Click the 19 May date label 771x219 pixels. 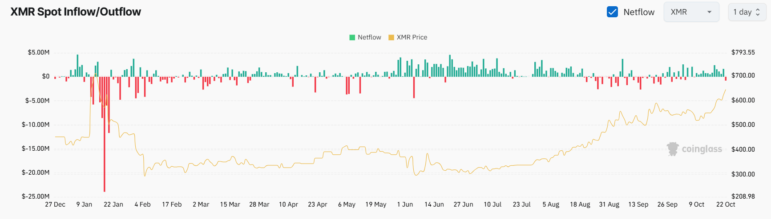tap(376, 204)
